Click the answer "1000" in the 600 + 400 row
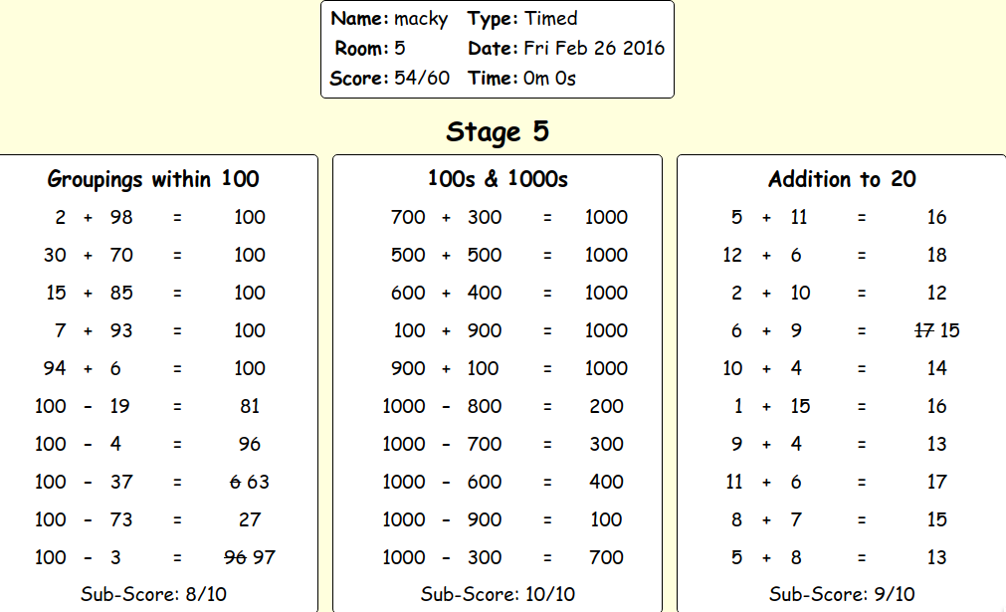 tap(606, 294)
